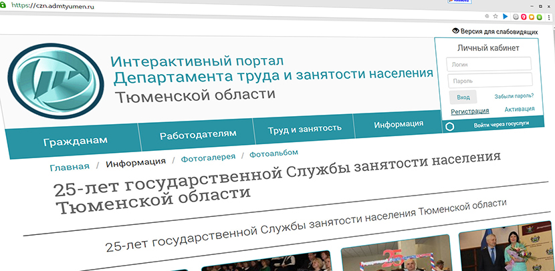The image size is (555, 271).
Task: Open the 'Работодателям' menu
Action: [x=198, y=135]
